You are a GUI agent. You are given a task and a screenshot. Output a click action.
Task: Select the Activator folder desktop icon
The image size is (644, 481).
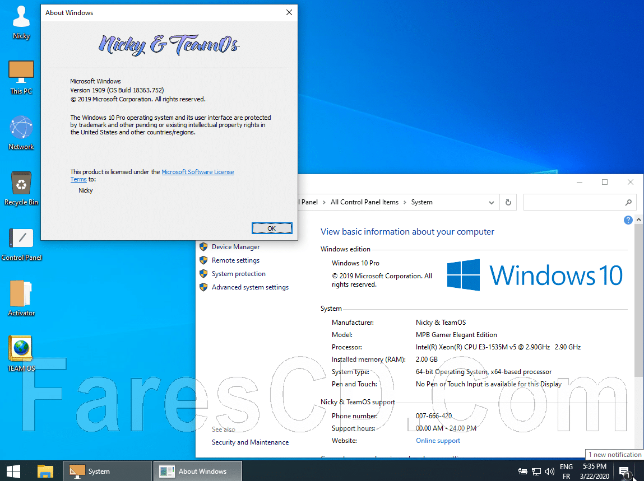21,299
